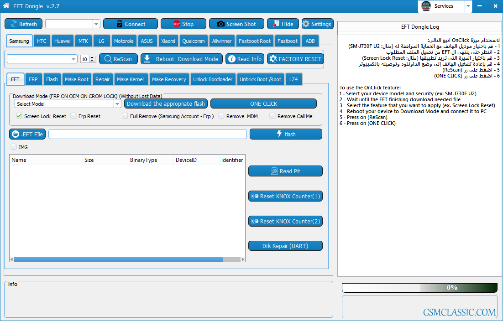The image size is (503, 321).
Task: Switch to the Fastboot tab
Action: click(x=288, y=41)
